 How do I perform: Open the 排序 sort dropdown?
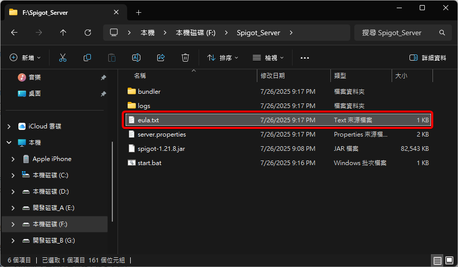click(223, 58)
